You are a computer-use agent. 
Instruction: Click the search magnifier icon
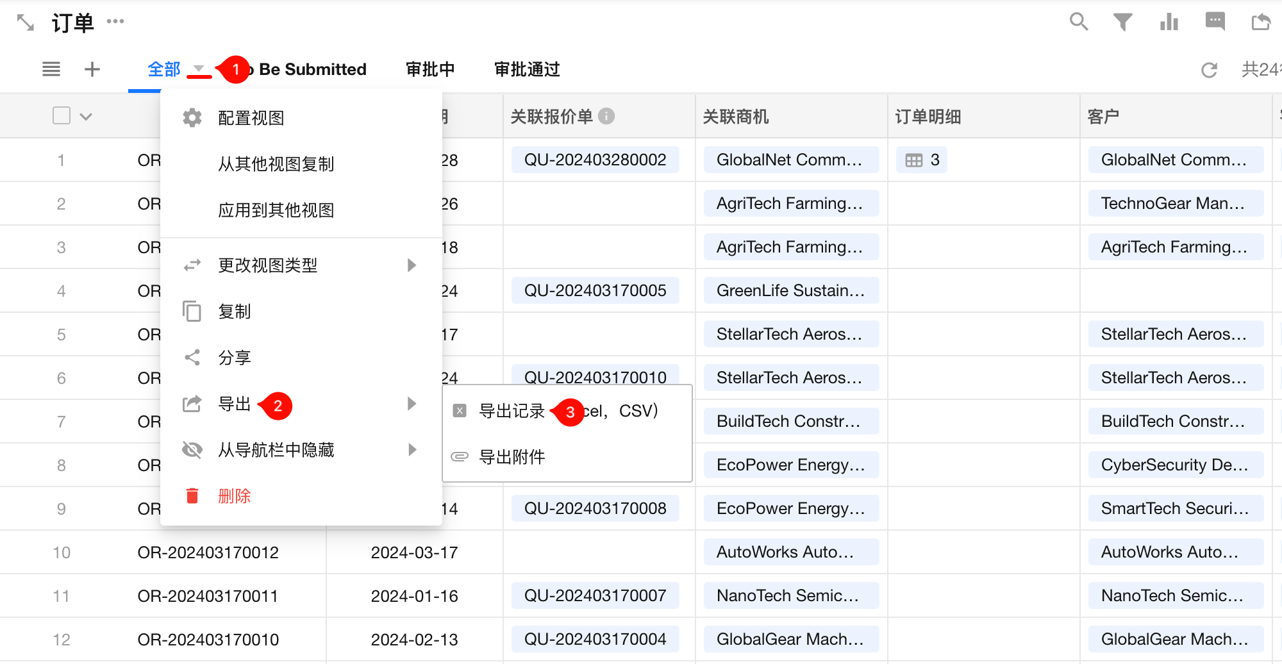point(1079,22)
